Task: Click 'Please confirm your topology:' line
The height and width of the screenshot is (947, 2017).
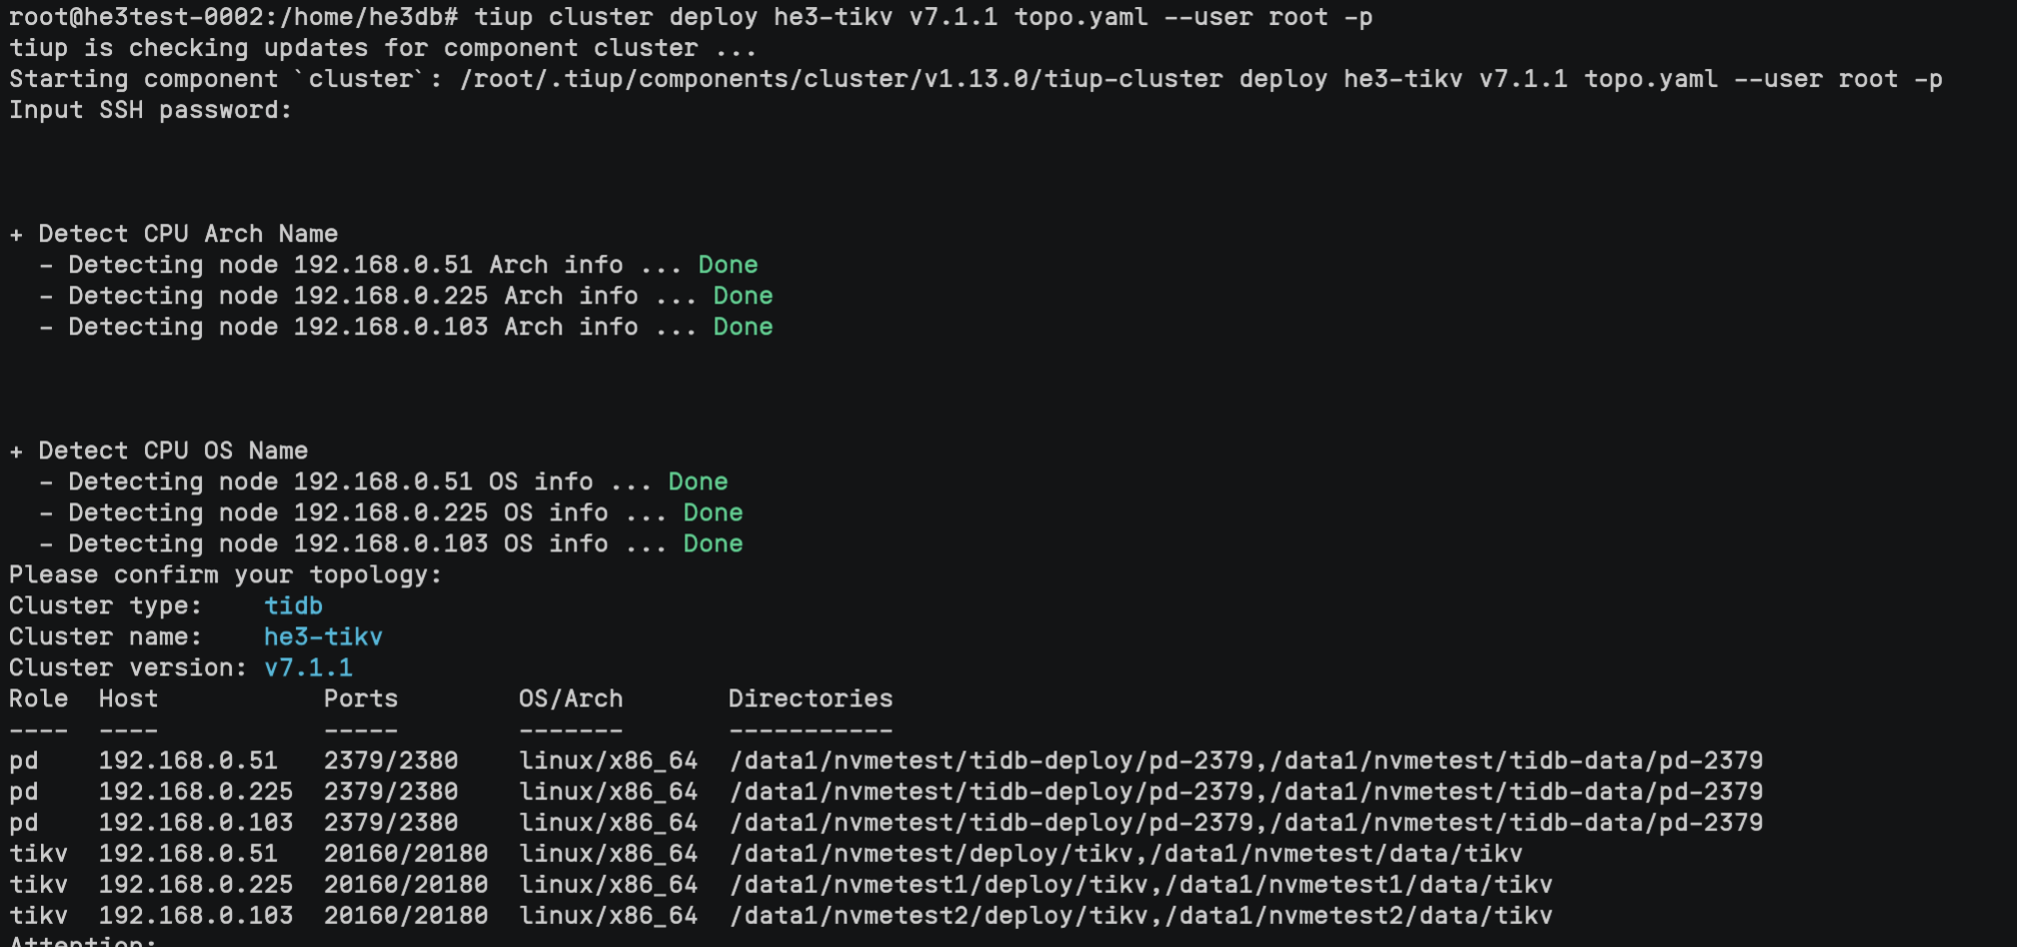Action: (225, 574)
